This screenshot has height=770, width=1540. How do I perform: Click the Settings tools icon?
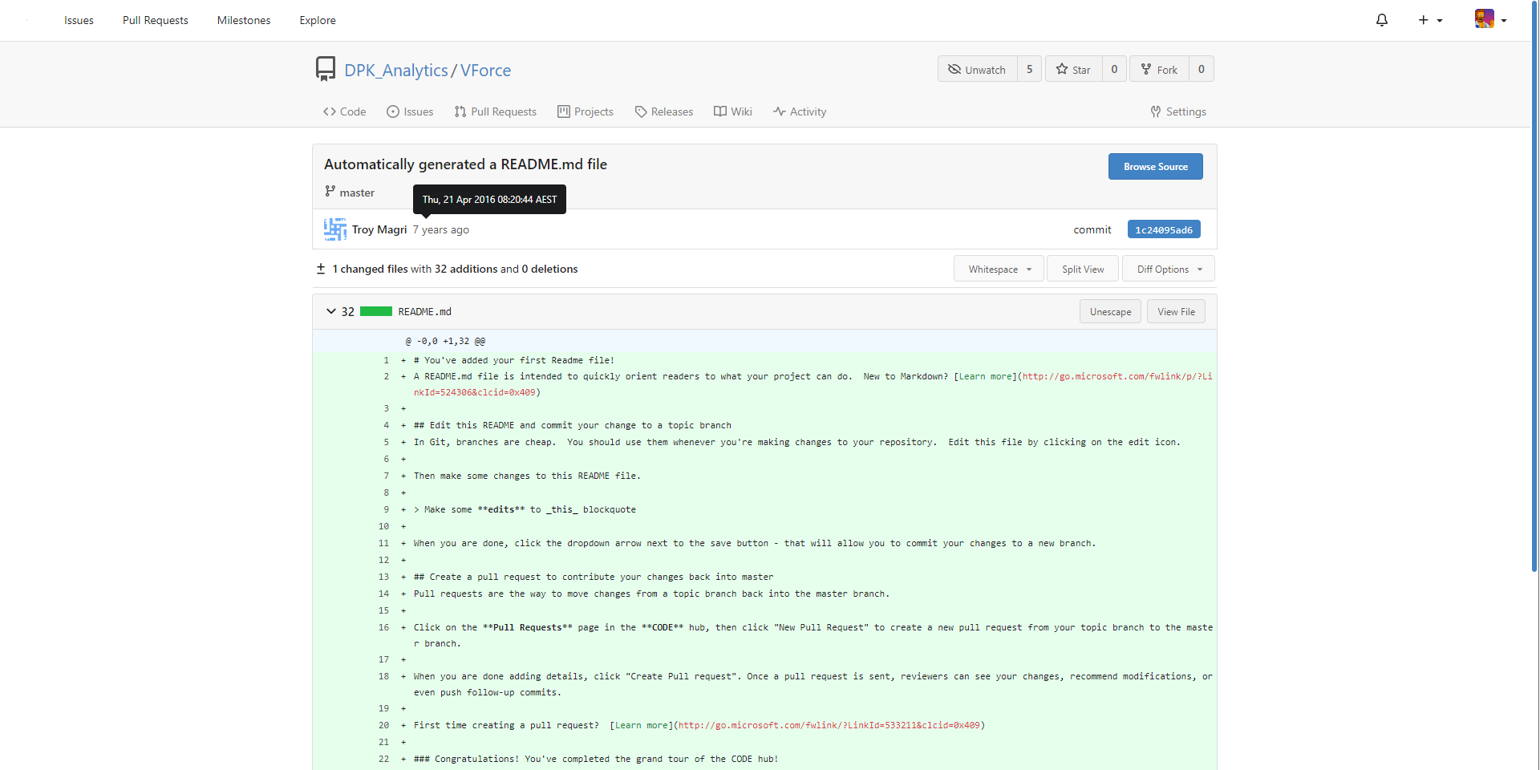click(1156, 111)
